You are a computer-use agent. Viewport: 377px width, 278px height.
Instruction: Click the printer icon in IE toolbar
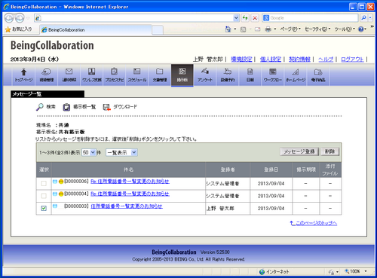pyautogui.click(x=268, y=29)
